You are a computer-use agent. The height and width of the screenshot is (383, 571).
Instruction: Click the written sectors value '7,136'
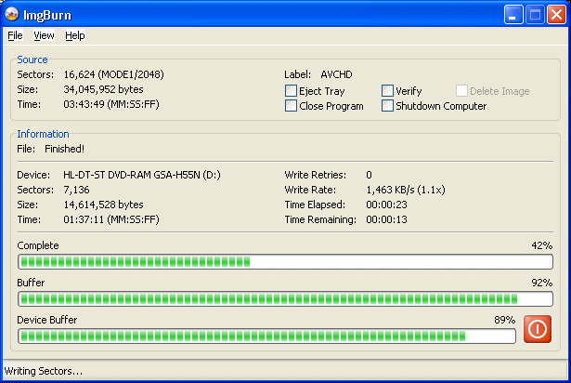[76, 190]
